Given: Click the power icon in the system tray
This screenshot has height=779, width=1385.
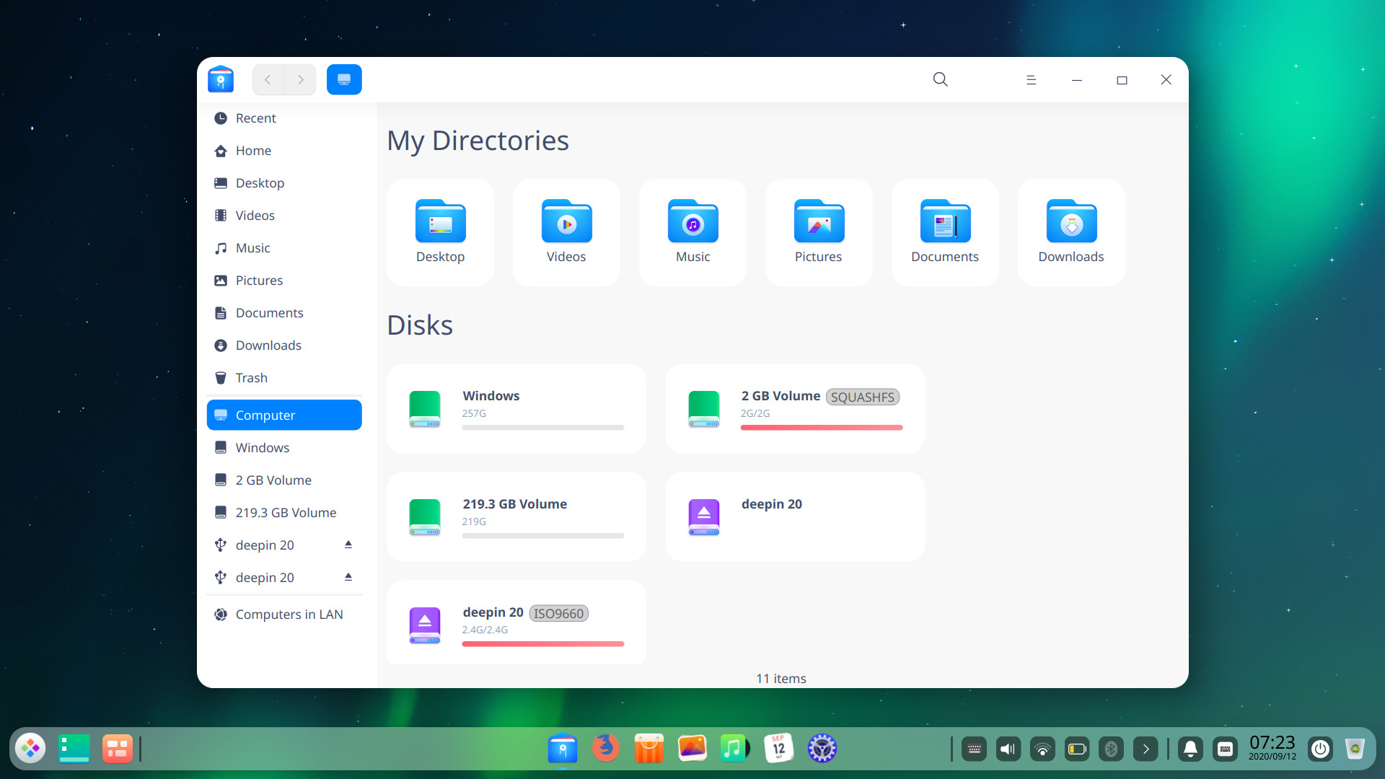Looking at the screenshot, I should click(1321, 749).
